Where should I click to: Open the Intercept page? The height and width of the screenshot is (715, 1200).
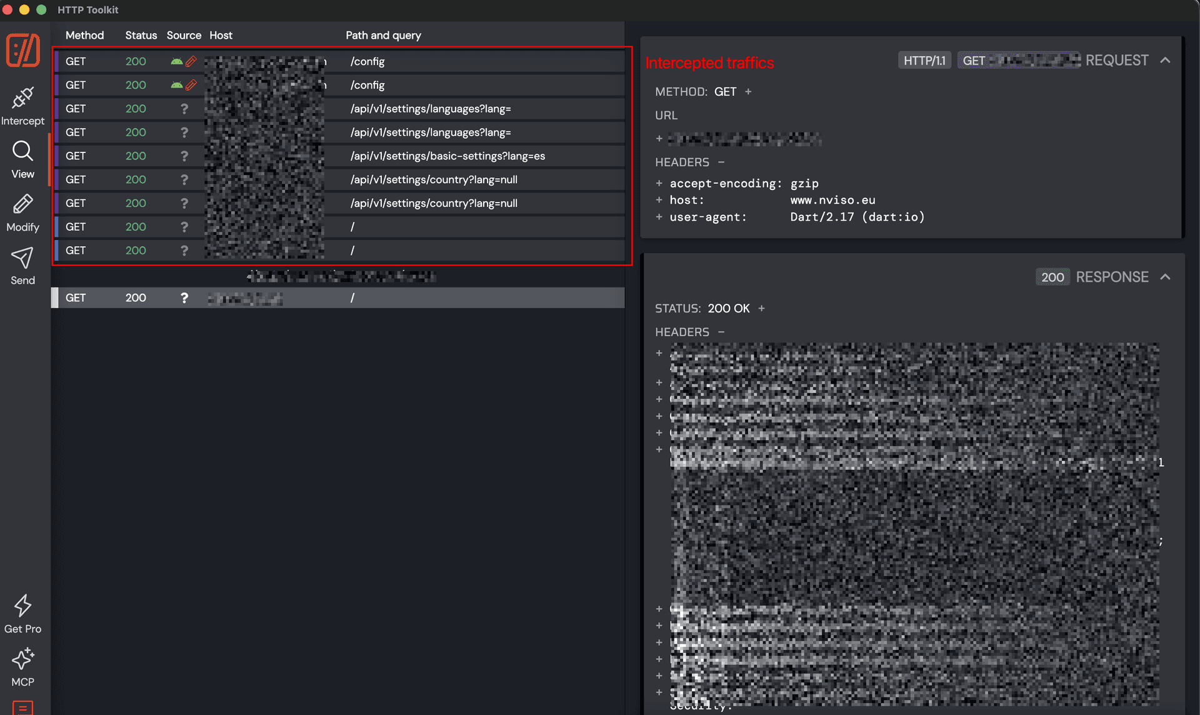[22, 106]
